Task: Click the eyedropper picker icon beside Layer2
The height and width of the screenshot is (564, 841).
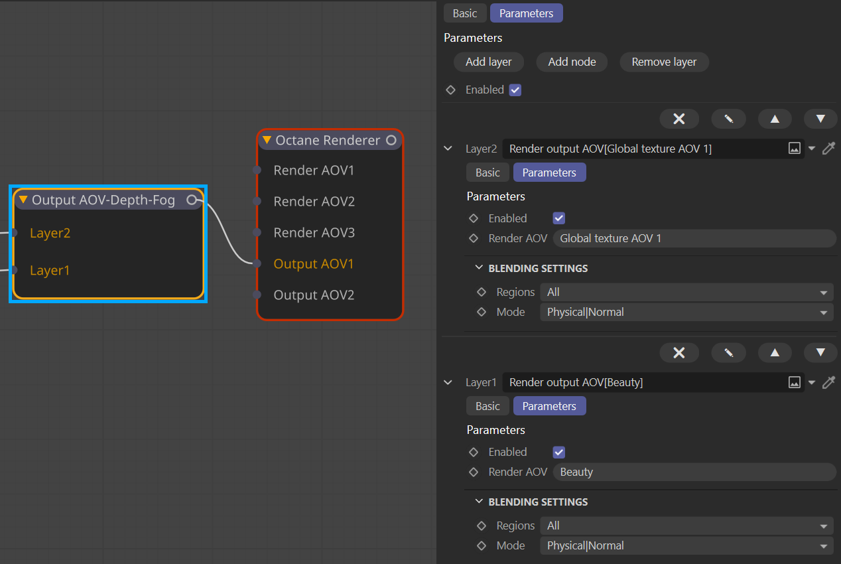Action: point(828,149)
